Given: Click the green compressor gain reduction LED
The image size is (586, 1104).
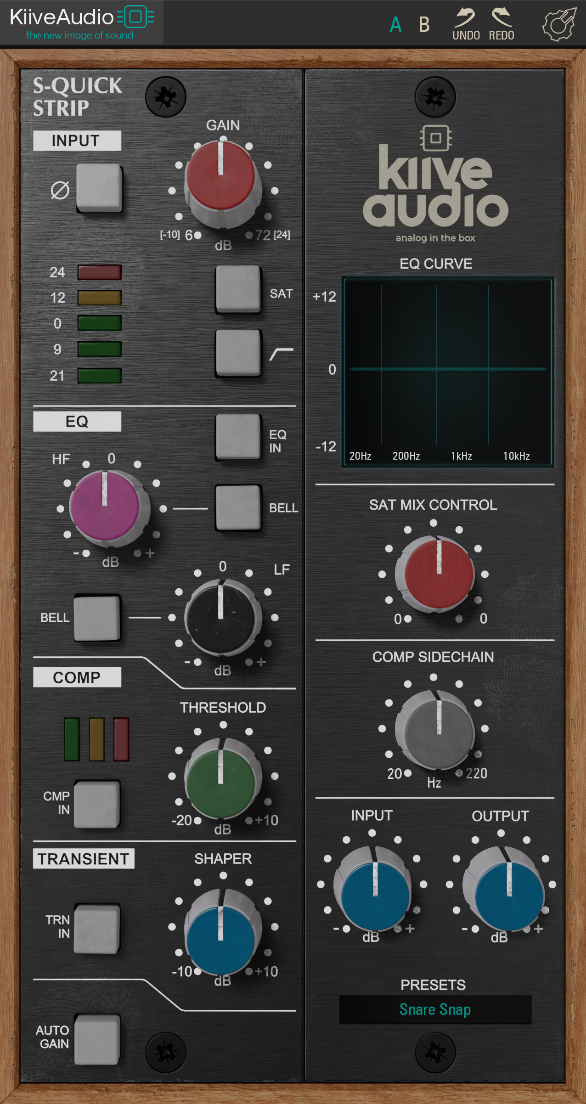Looking at the screenshot, I should click(x=72, y=739).
